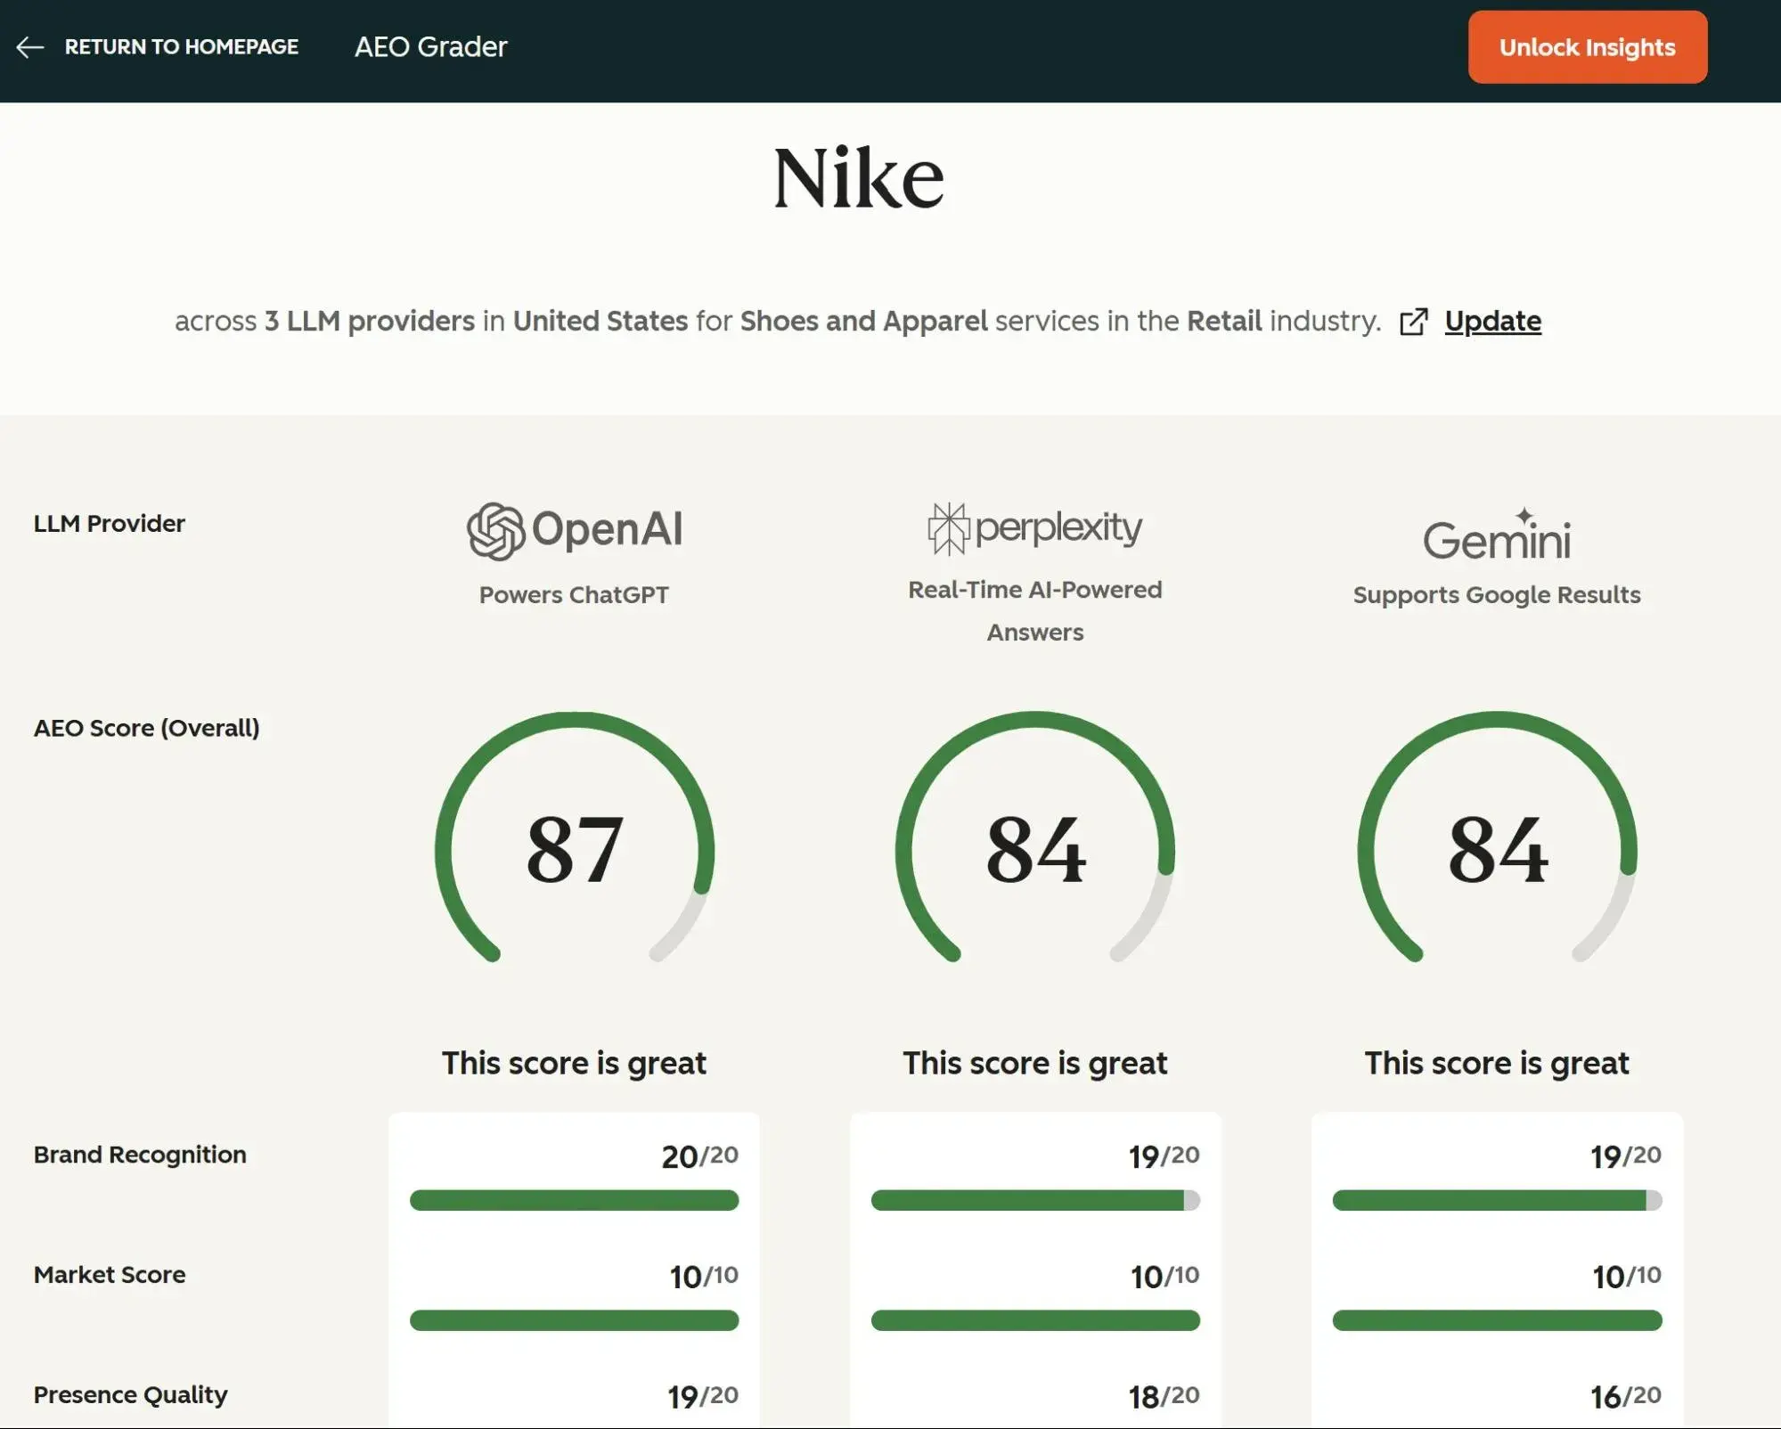Click the Gemini score gauge showing 84

click(1497, 849)
